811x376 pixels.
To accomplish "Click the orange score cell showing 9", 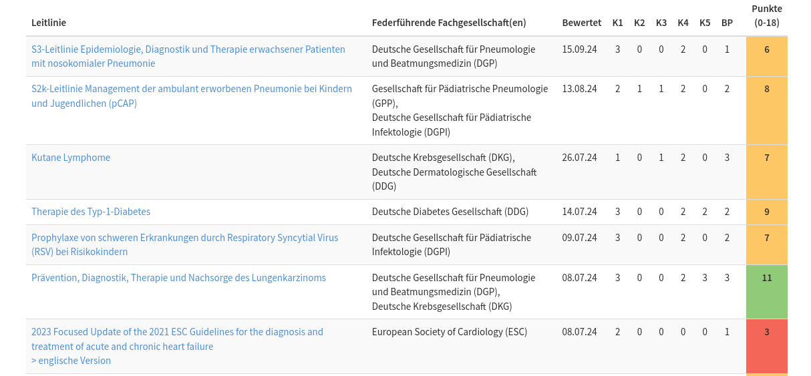I will pyautogui.click(x=766, y=212).
